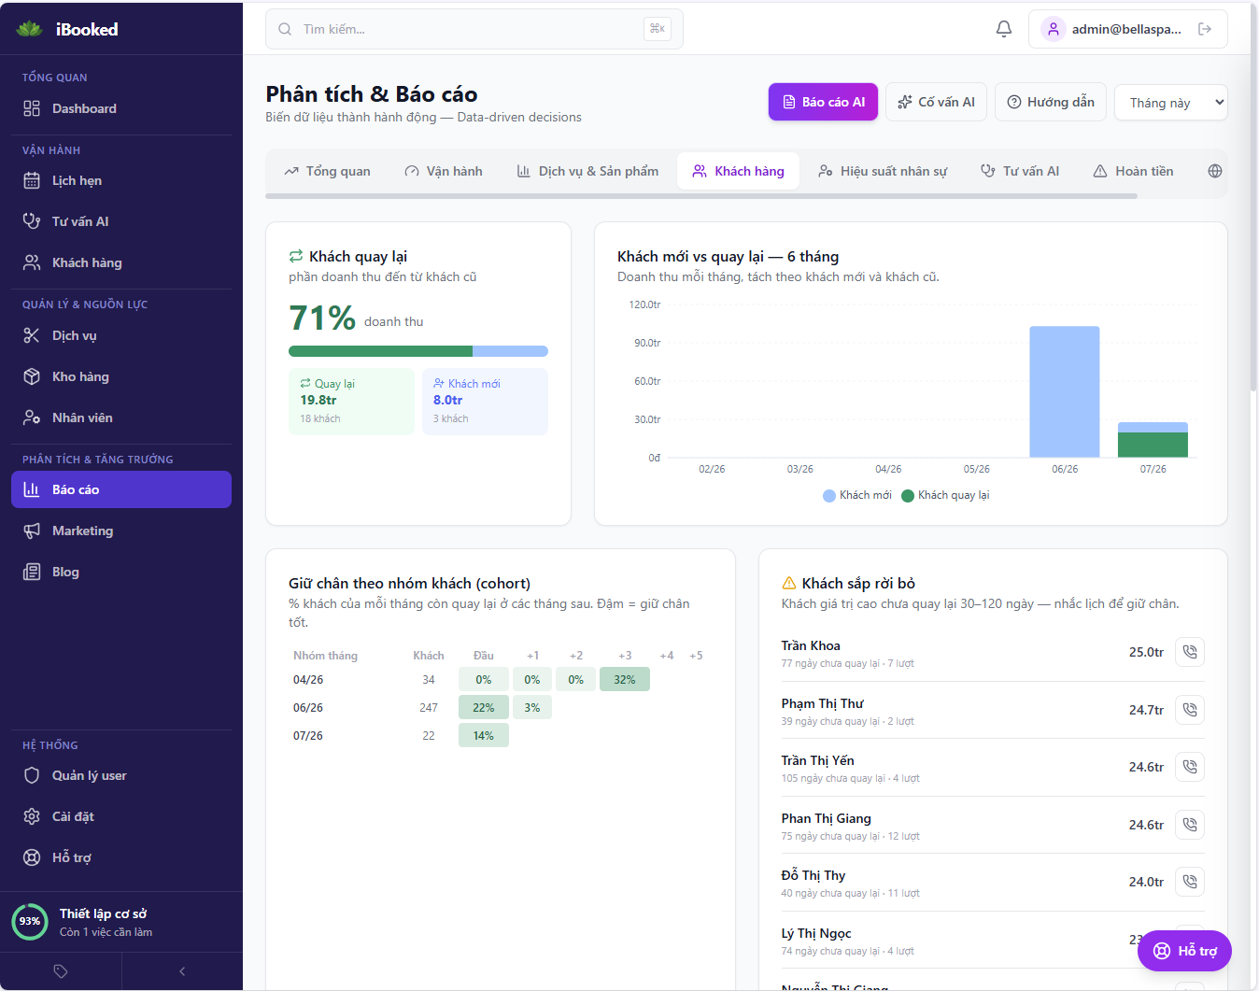This screenshot has height=991, width=1259.
Task: Click the Cố vấn AI button
Action: pos(936,102)
